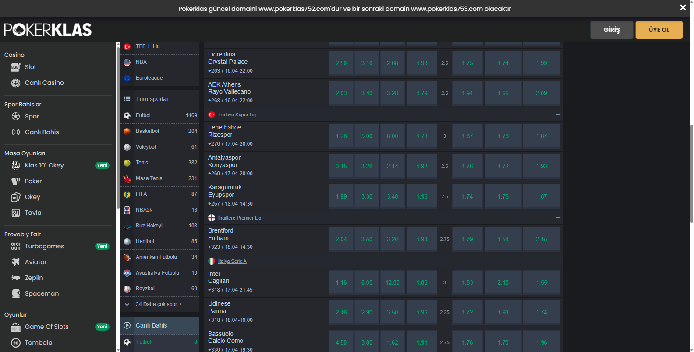This screenshot has width=694, height=352.
Task: Choose the Basketbol ball icon
Action: pyautogui.click(x=127, y=131)
